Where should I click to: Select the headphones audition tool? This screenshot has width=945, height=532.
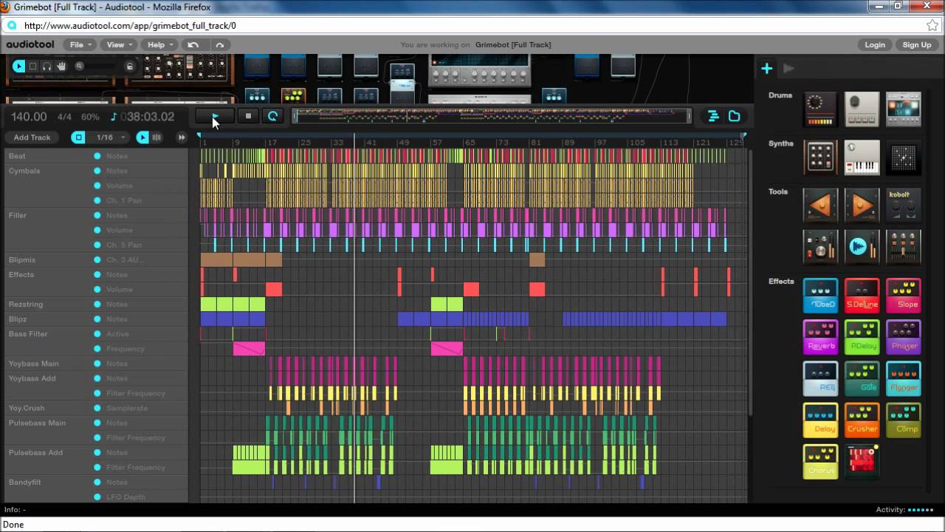pos(47,66)
